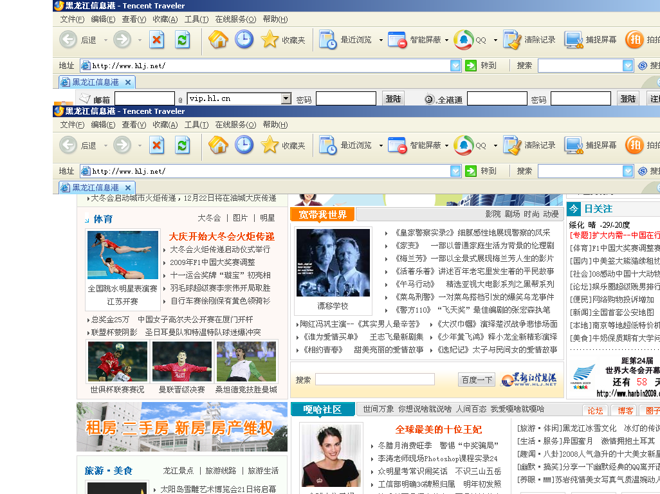
Task: Click the green go arrow (转到) beside the lower address bar
Action: [x=472, y=171]
